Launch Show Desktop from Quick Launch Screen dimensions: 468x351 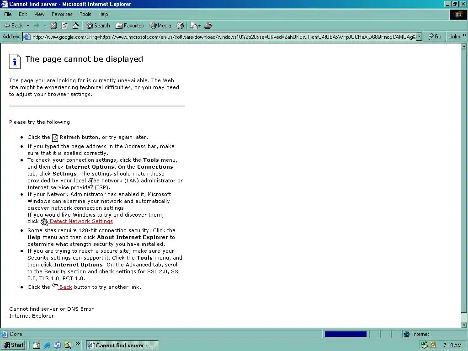tap(37, 345)
